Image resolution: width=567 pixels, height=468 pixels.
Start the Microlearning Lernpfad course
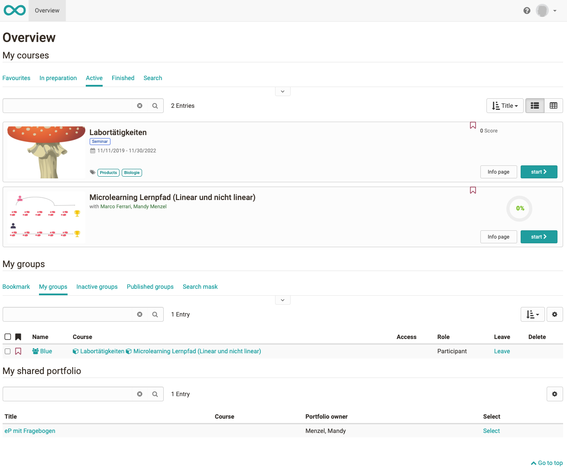[539, 236]
